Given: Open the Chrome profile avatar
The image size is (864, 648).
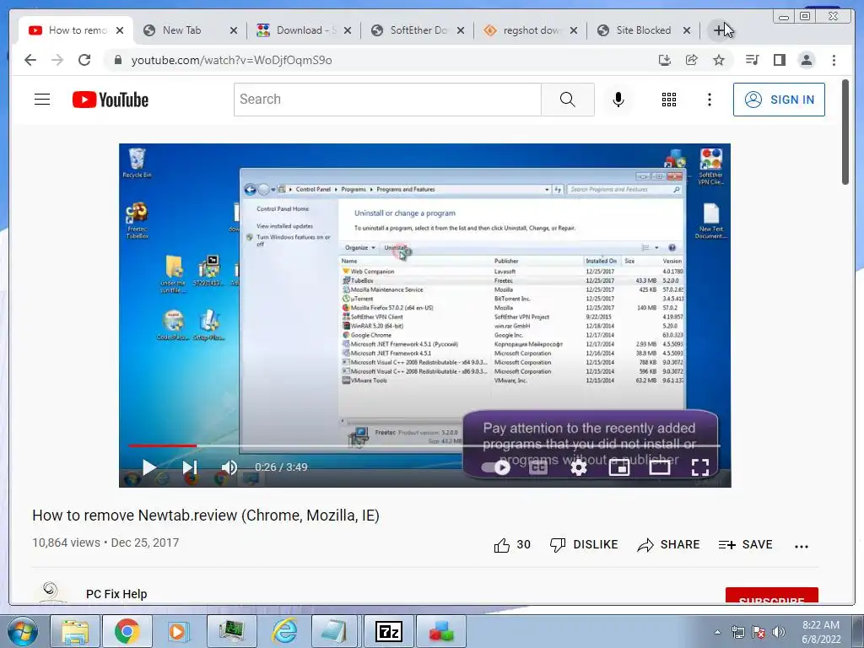Looking at the screenshot, I should [806, 60].
